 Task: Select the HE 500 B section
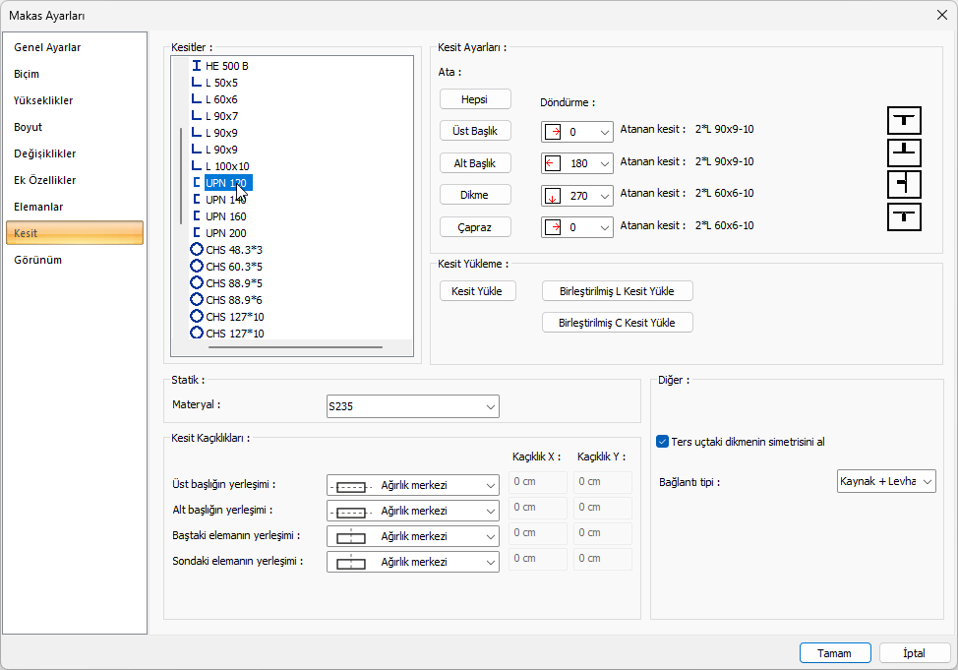click(226, 66)
